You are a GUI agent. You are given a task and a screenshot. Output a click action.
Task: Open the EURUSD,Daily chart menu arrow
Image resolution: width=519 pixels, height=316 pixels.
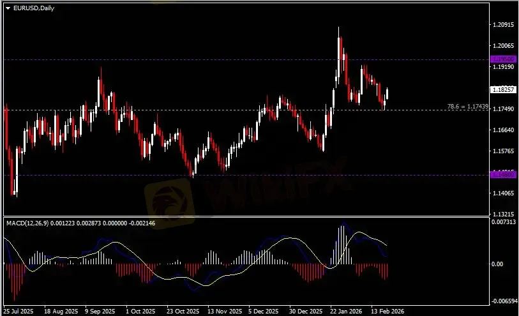coord(8,8)
